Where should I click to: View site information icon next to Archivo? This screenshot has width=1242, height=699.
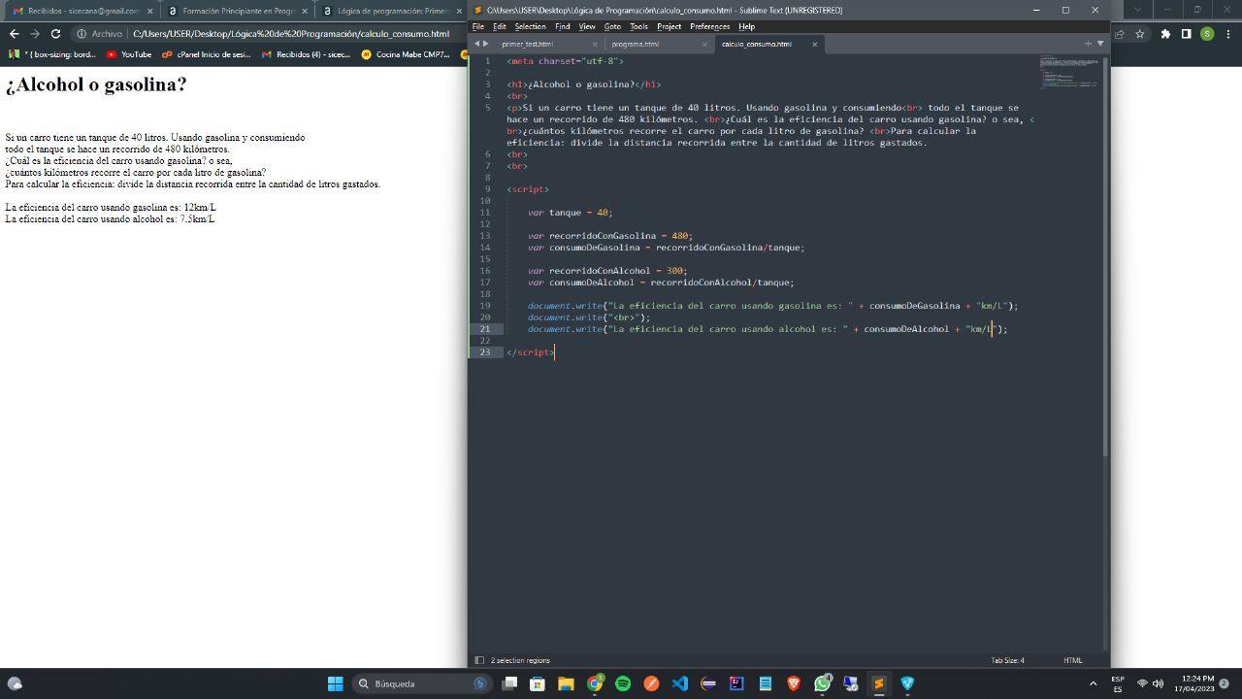pos(82,33)
